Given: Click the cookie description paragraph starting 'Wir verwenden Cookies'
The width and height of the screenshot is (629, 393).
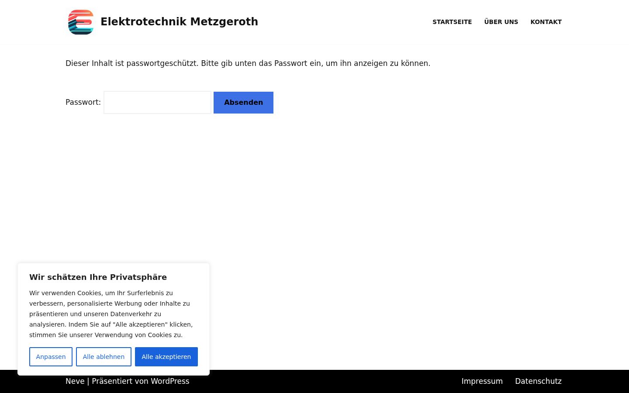Looking at the screenshot, I should (x=111, y=314).
